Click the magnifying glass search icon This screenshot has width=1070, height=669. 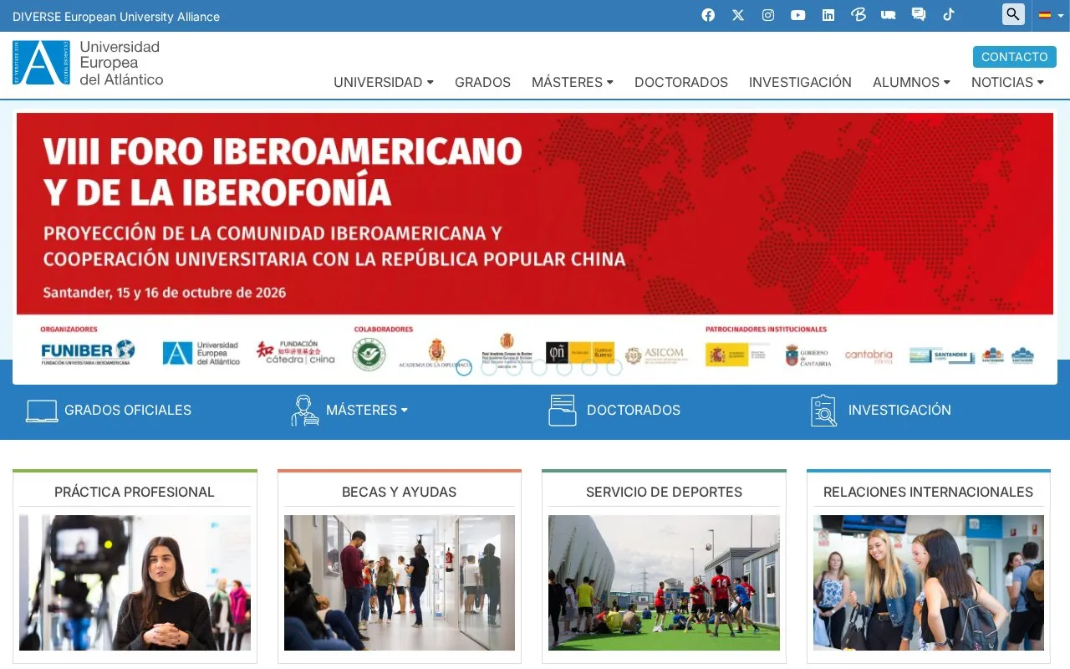point(1013,14)
